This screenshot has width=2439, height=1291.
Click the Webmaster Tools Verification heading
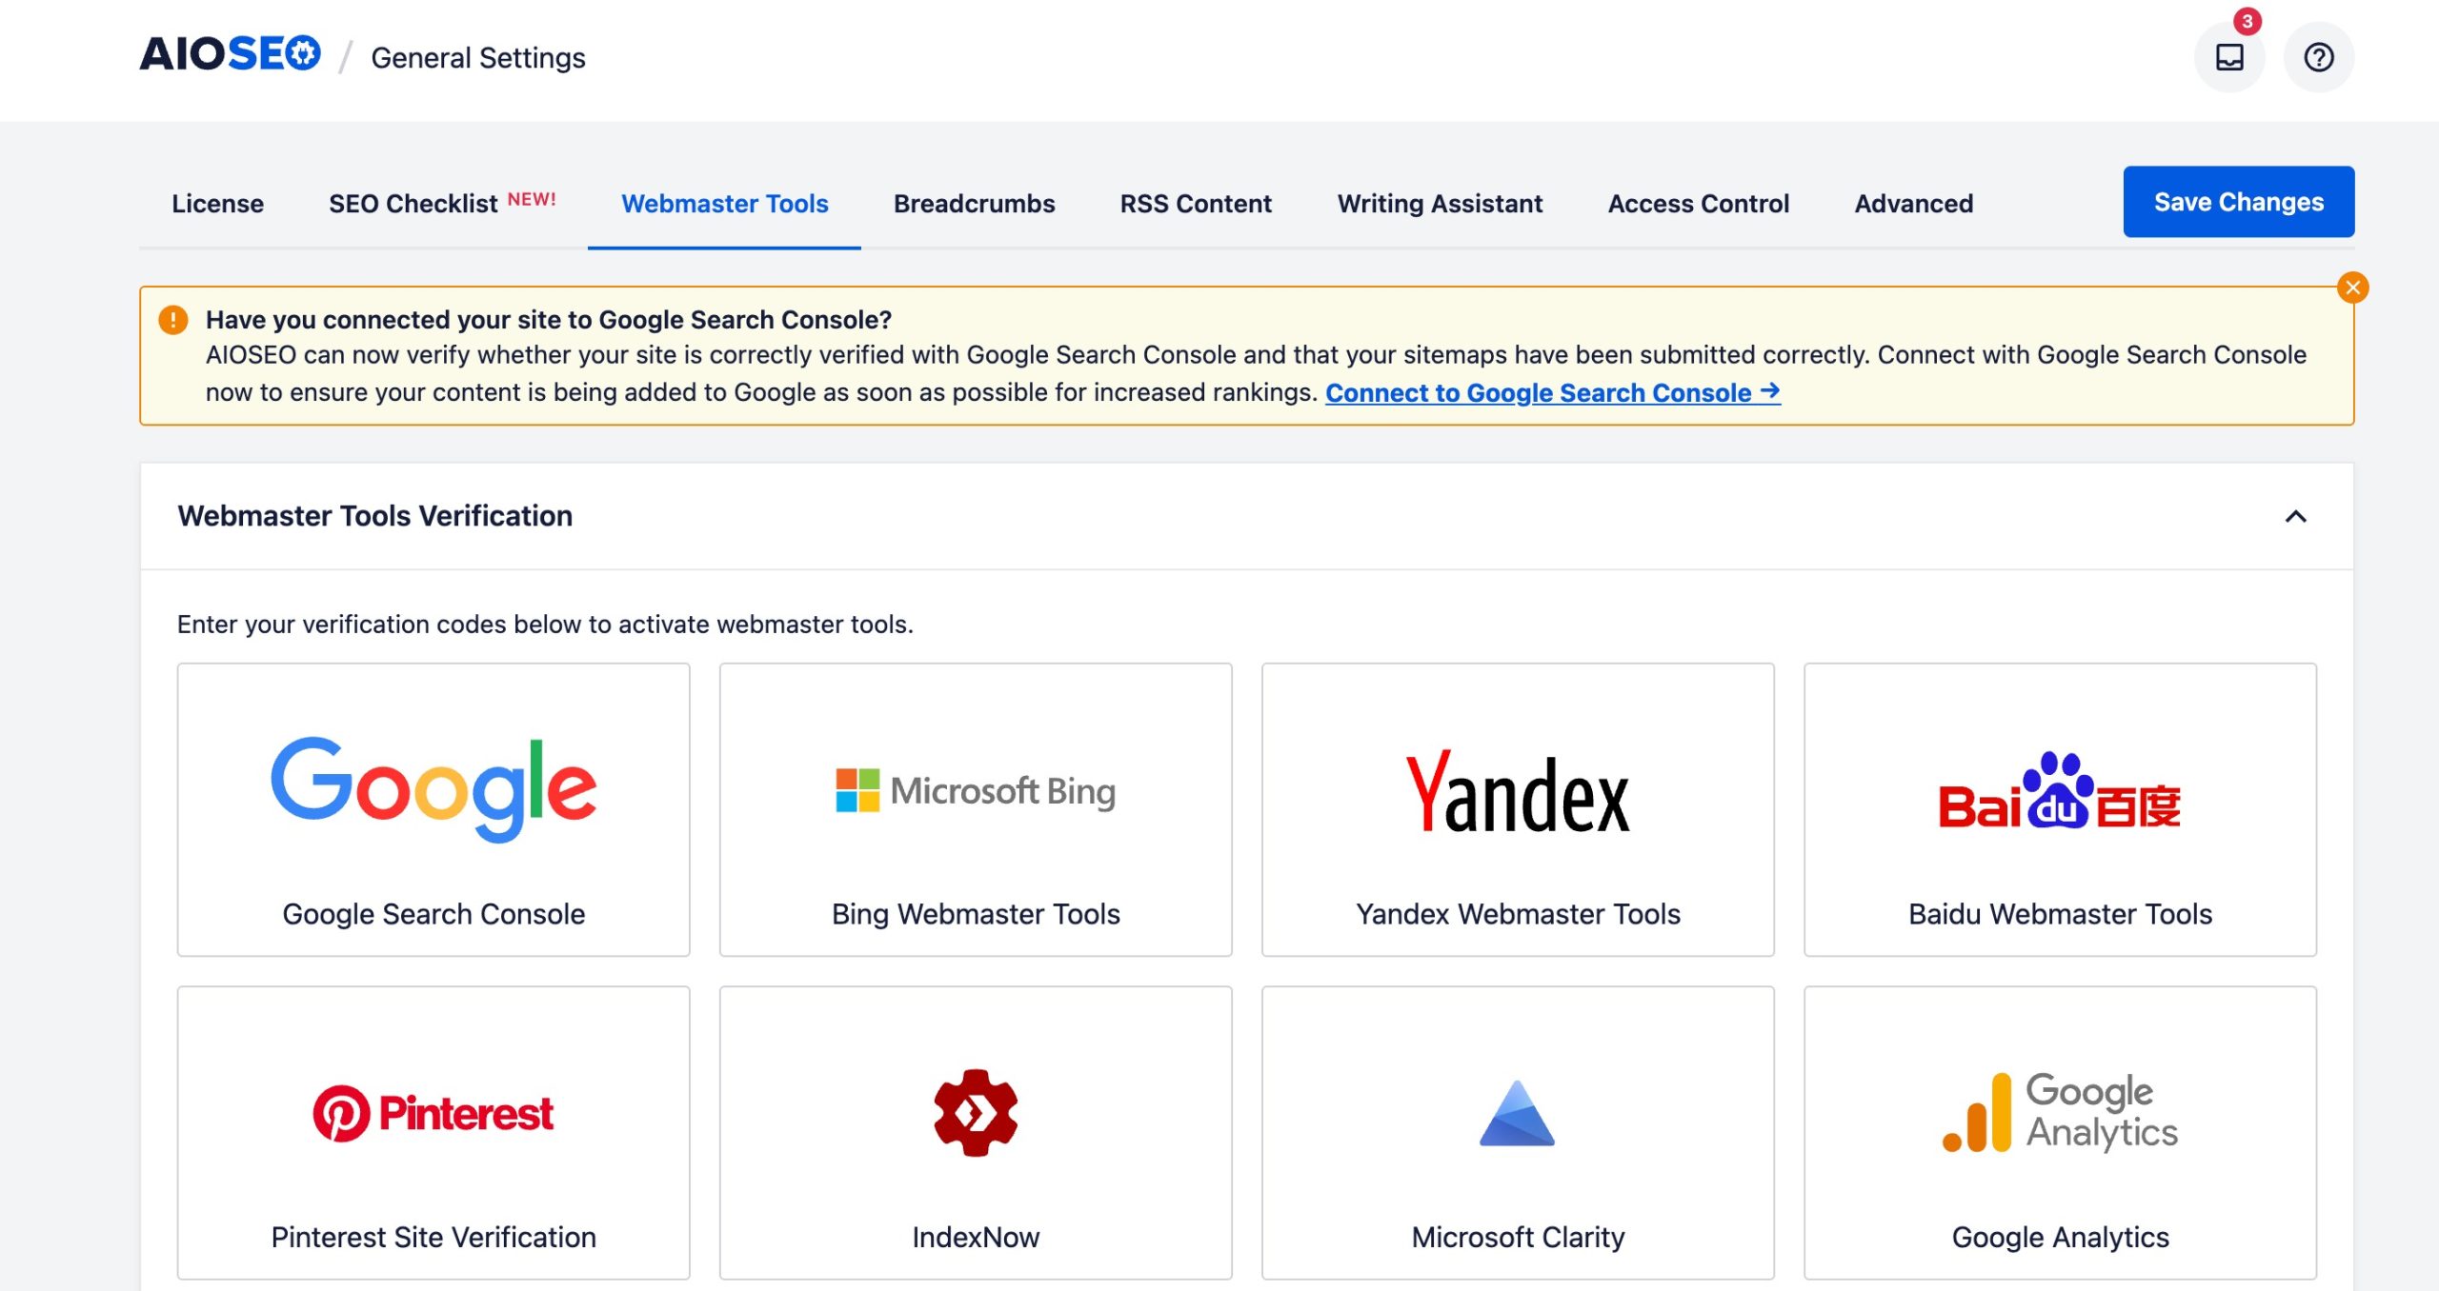tap(375, 516)
